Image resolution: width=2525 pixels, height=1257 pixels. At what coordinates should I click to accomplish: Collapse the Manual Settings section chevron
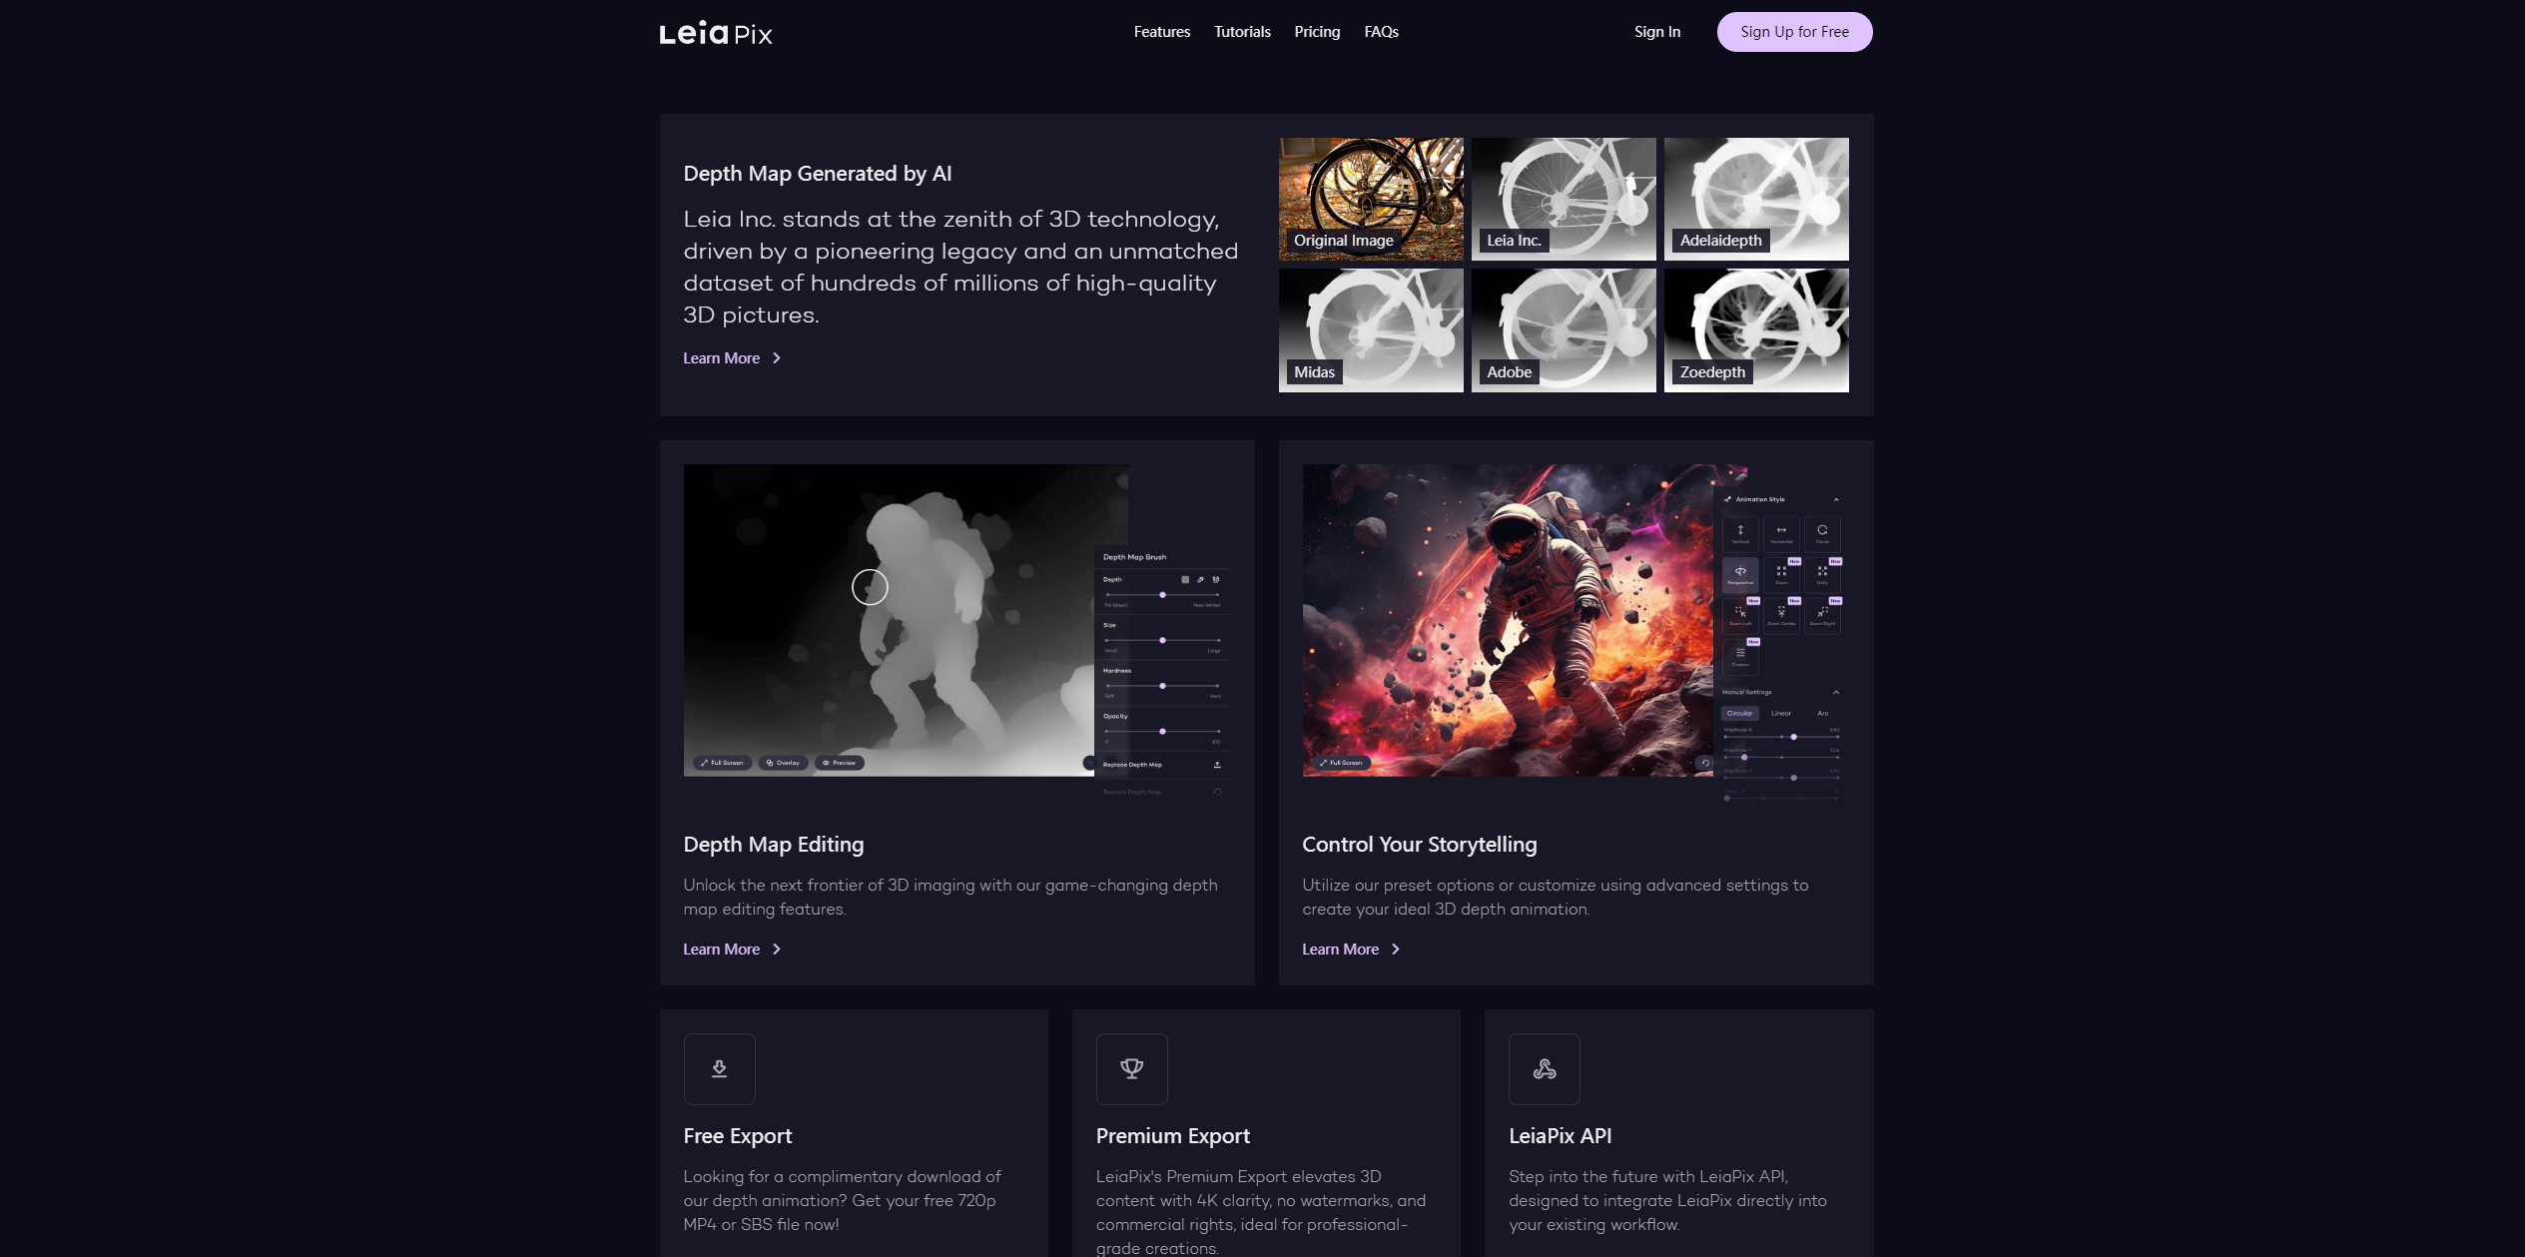[1836, 692]
